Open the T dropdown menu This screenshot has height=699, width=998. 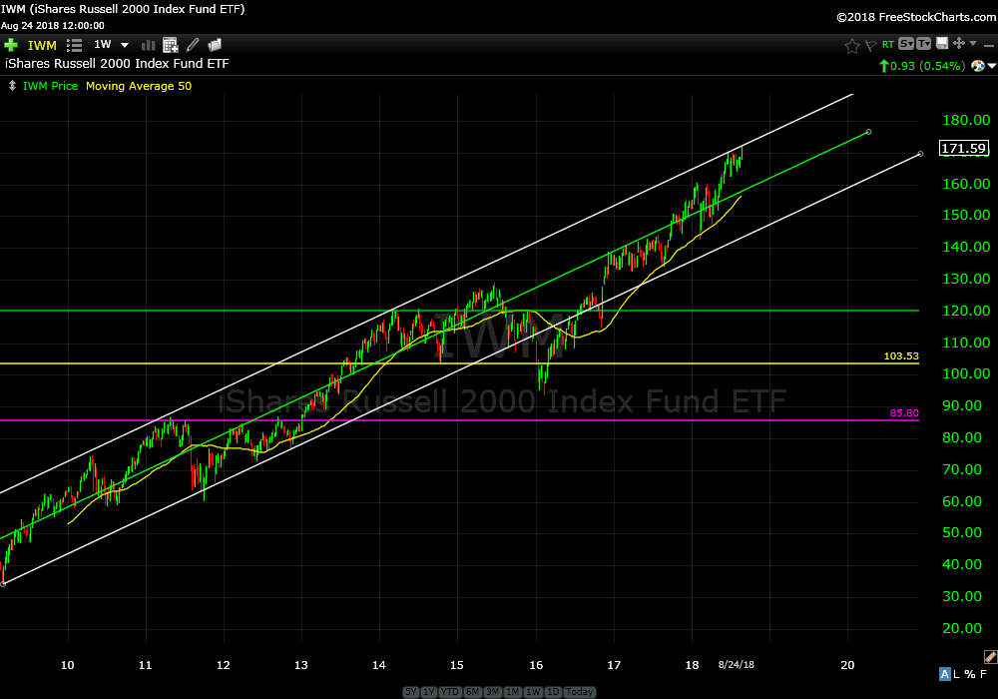pos(923,44)
